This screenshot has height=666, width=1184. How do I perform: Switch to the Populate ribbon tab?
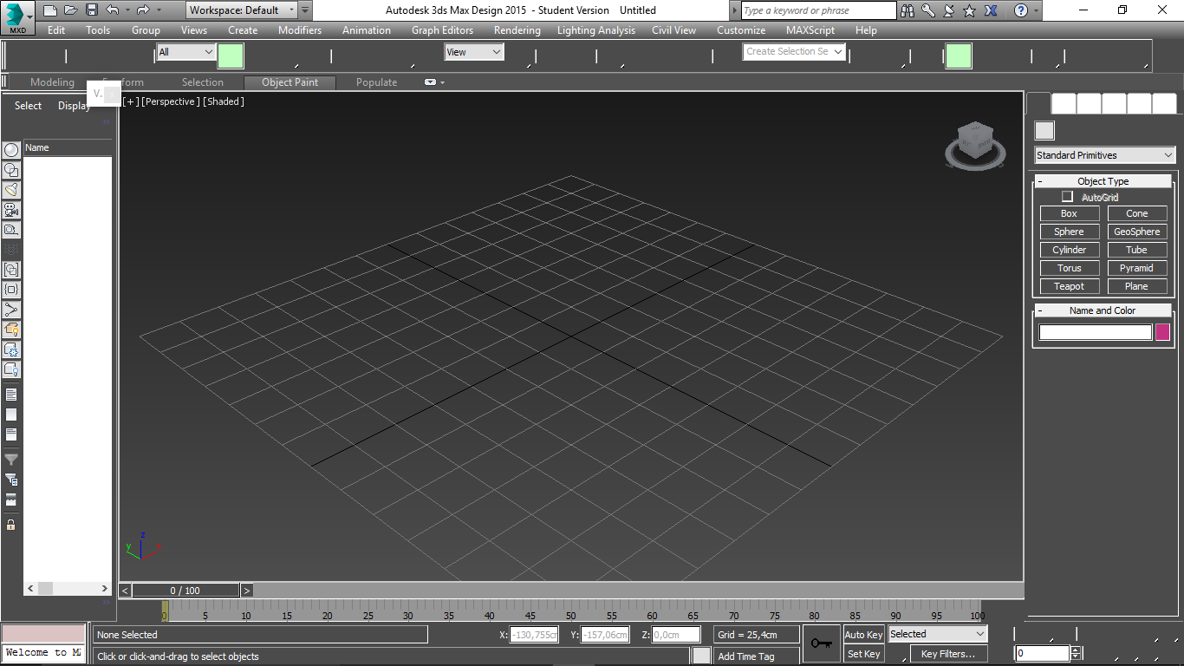(376, 82)
